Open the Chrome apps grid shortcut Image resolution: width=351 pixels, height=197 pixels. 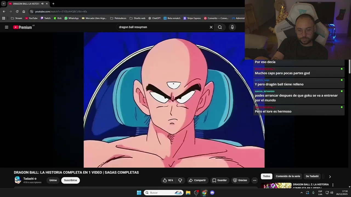coord(4,18)
